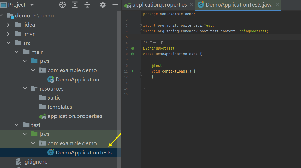Image resolution: width=301 pixels, height=168 pixels.
Task: Collapse the resources folder
Action: click(x=25, y=89)
